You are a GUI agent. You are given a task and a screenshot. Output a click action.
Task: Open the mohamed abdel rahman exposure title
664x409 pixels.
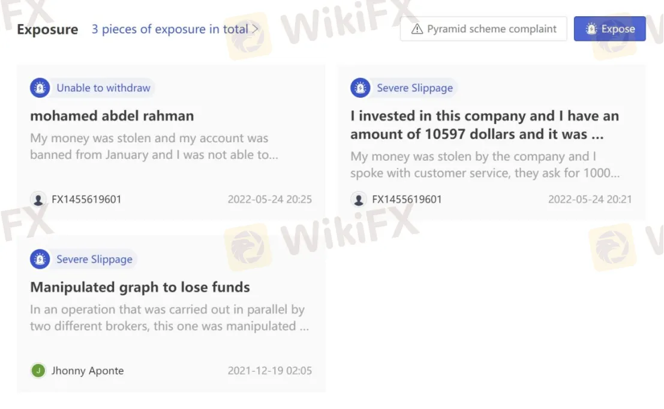(x=112, y=116)
